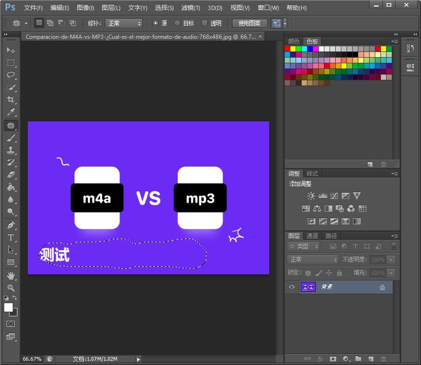
Task: Hide the 背景 layer using eye icon
Action: click(292, 287)
